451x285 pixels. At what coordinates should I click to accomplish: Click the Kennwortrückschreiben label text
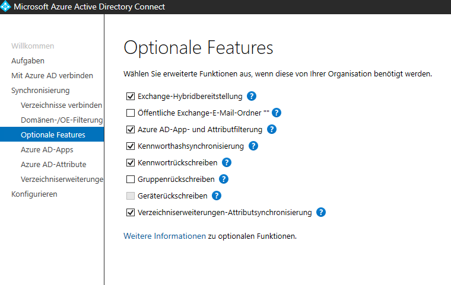point(177,162)
